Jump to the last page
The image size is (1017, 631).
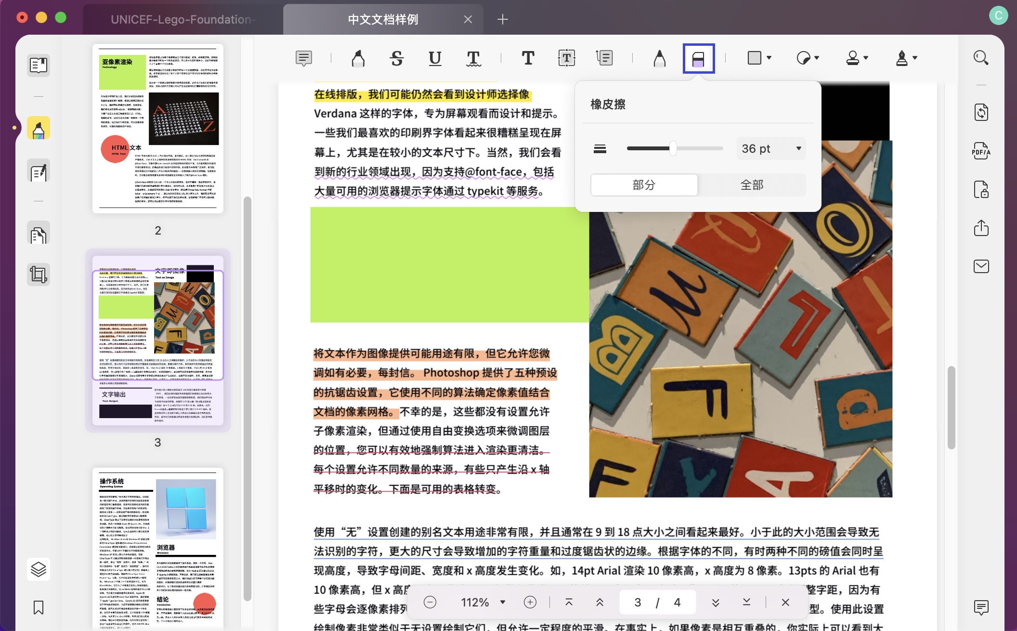pyautogui.click(x=746, y=602)
